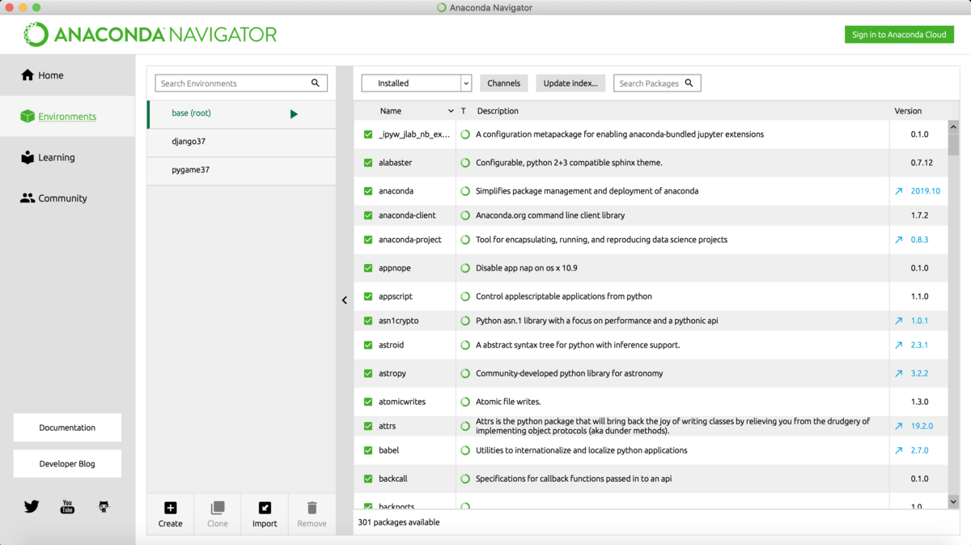Image resolution: width=971 pixels, height=545 pixels.
Task: Open the Learning tab
Action: (x=67, y=157)
